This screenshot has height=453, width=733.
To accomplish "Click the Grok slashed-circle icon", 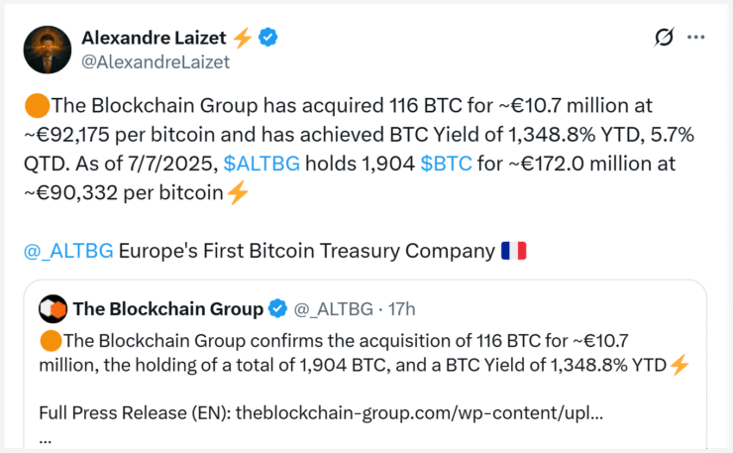I will 664,37.
